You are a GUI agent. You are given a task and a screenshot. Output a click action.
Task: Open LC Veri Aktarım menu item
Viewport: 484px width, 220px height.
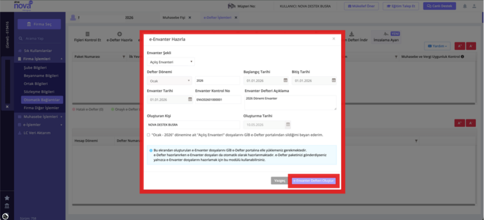[37, 133]
